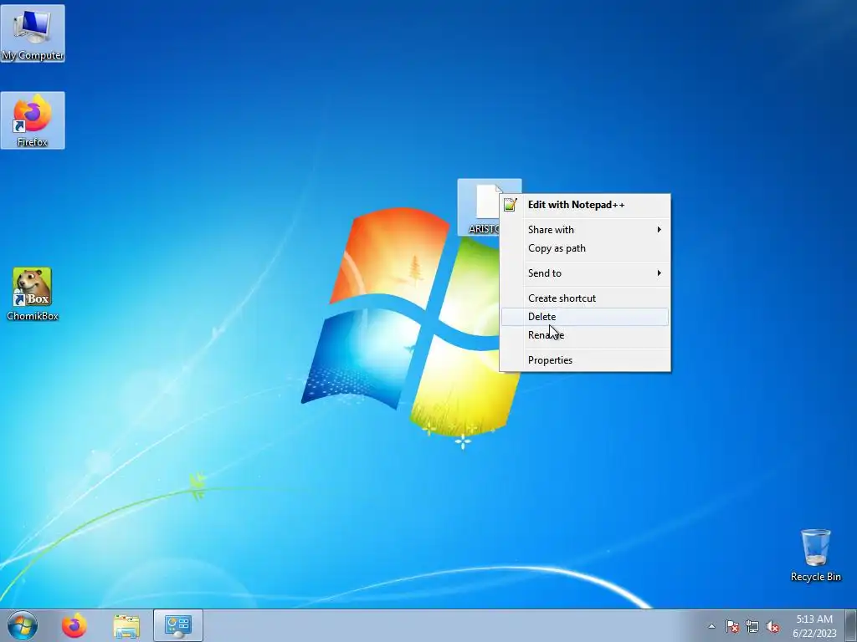The height and width of the screenshot is (642, 857).
Task: Show hidden system tray icons arrow
Action: pos(711,626)
